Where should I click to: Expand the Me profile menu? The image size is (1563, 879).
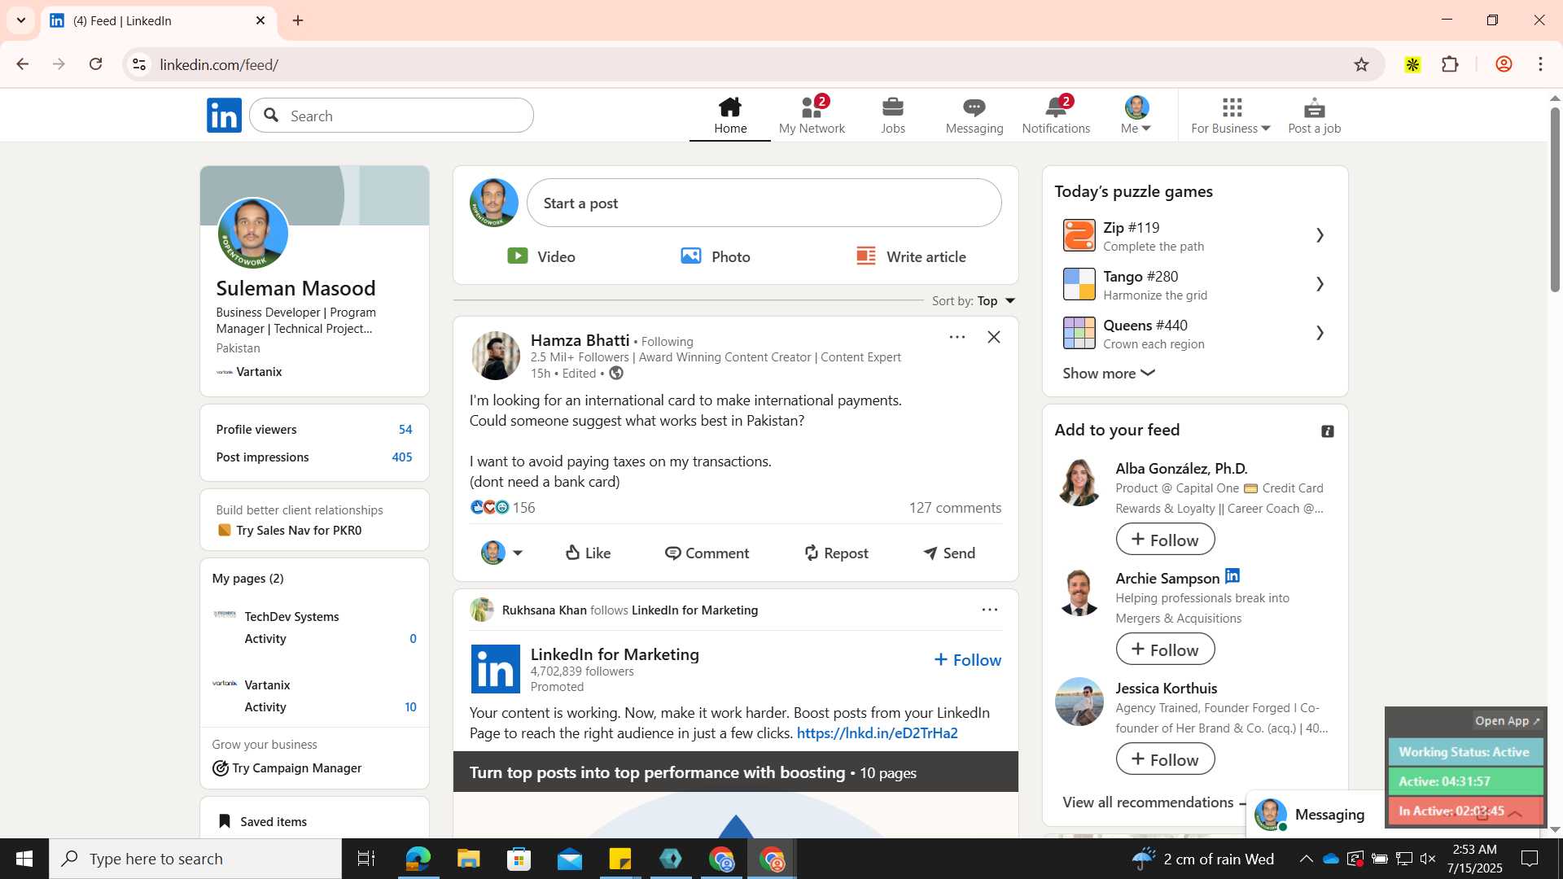1136,115
